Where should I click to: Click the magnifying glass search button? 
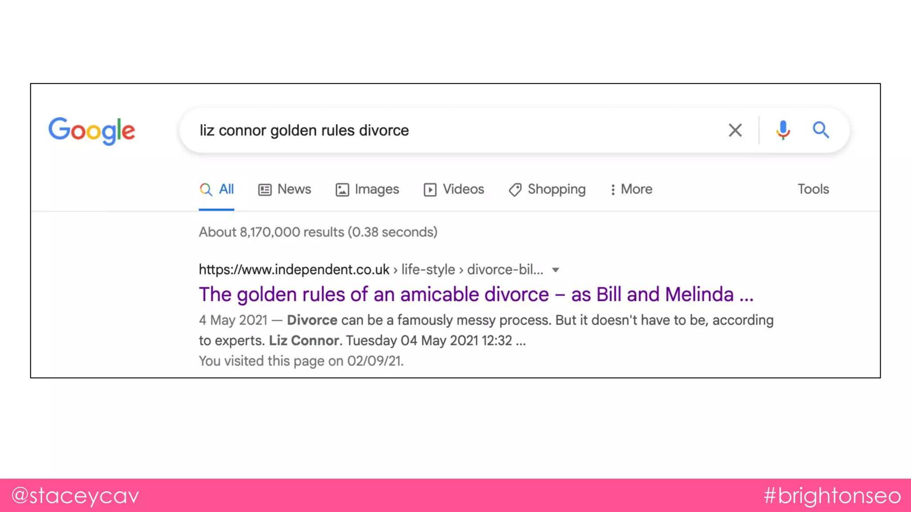[821, 130]
